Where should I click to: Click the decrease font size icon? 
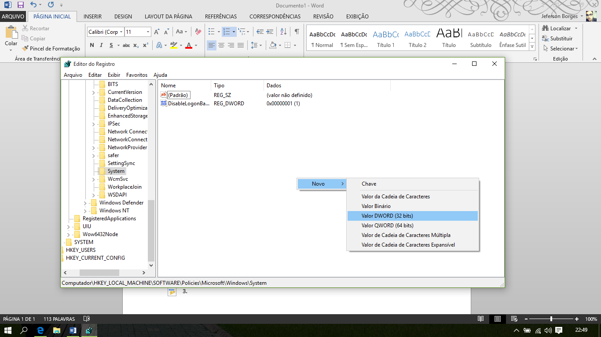tap(166, 32)
